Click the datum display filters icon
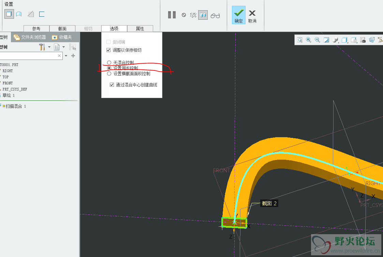This screenshot has width=383, height=257. (380, 40)
